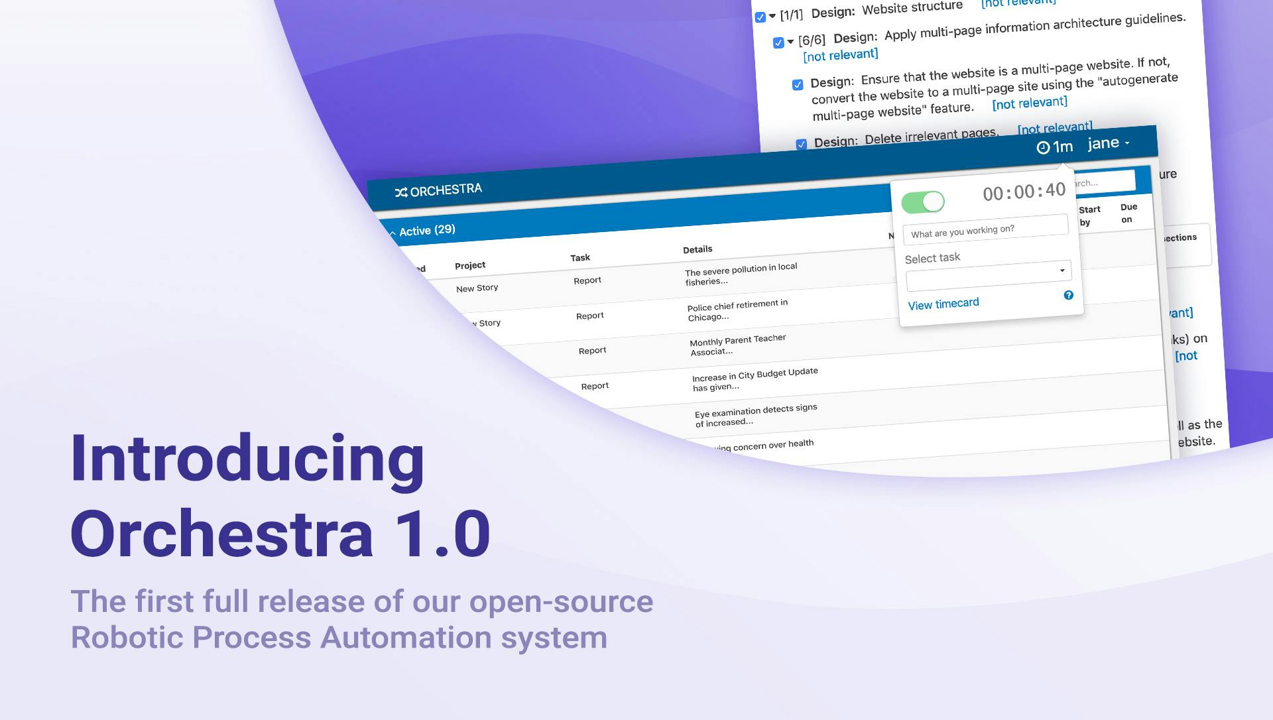Click the 00:00:40 timer readout
The image size is (1273, 720).
point(1024,192)
